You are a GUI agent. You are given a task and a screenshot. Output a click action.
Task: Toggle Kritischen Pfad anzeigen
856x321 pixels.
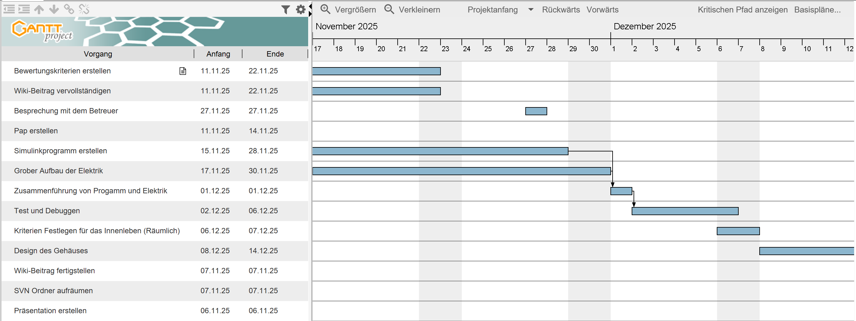coord(742,10)
